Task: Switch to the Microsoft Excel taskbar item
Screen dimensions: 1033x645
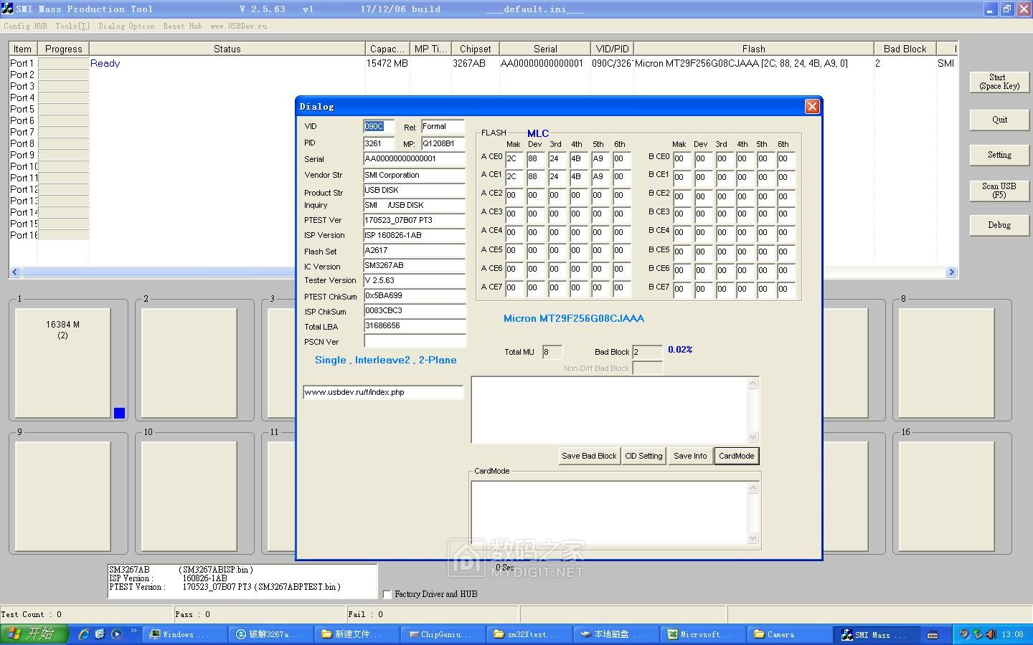Action: click(702, 634)
